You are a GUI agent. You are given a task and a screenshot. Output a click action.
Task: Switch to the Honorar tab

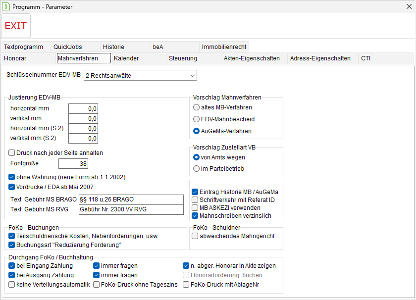28,58
